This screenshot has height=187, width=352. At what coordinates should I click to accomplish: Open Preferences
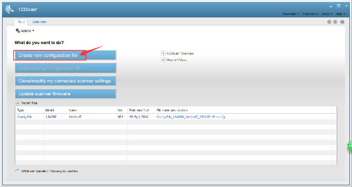pyautogui.click(x=311, y=14)
